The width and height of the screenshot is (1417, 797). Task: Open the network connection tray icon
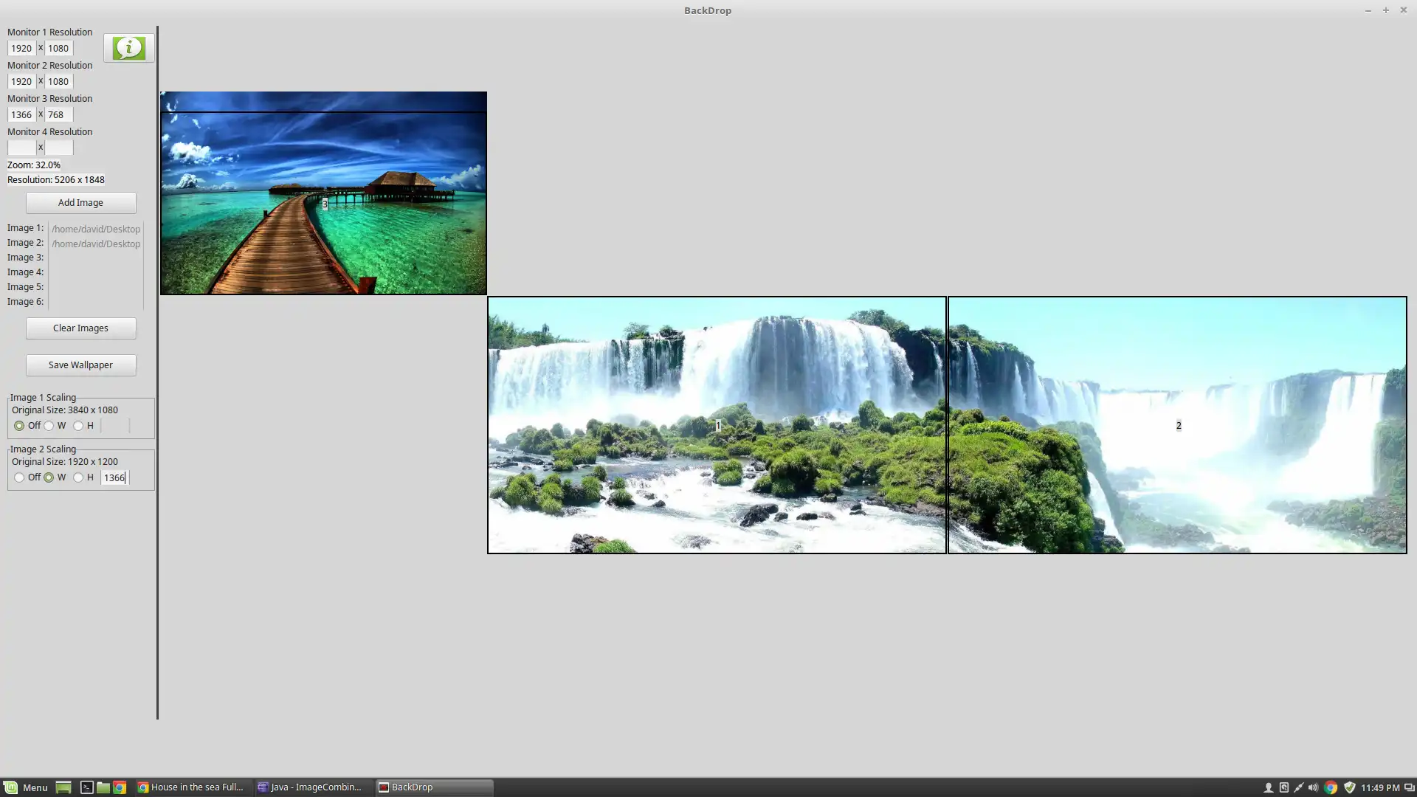click(1298, 787)
